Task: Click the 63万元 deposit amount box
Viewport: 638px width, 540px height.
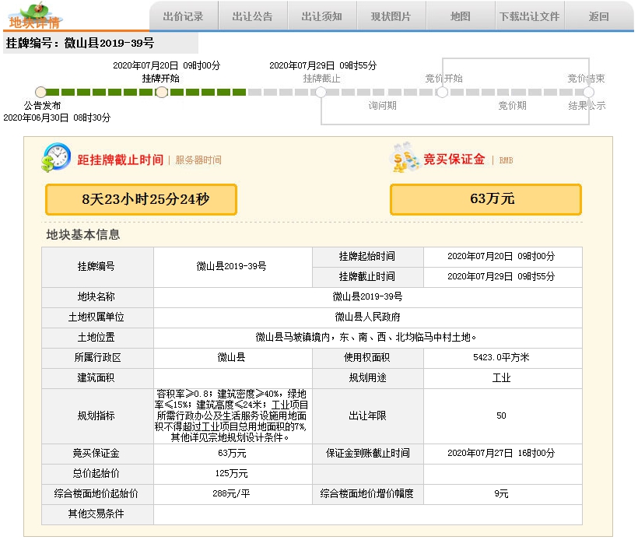Action: point(486,199)
